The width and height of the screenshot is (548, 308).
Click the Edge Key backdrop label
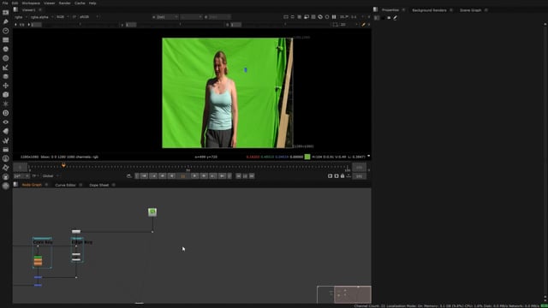coord(82,242)
